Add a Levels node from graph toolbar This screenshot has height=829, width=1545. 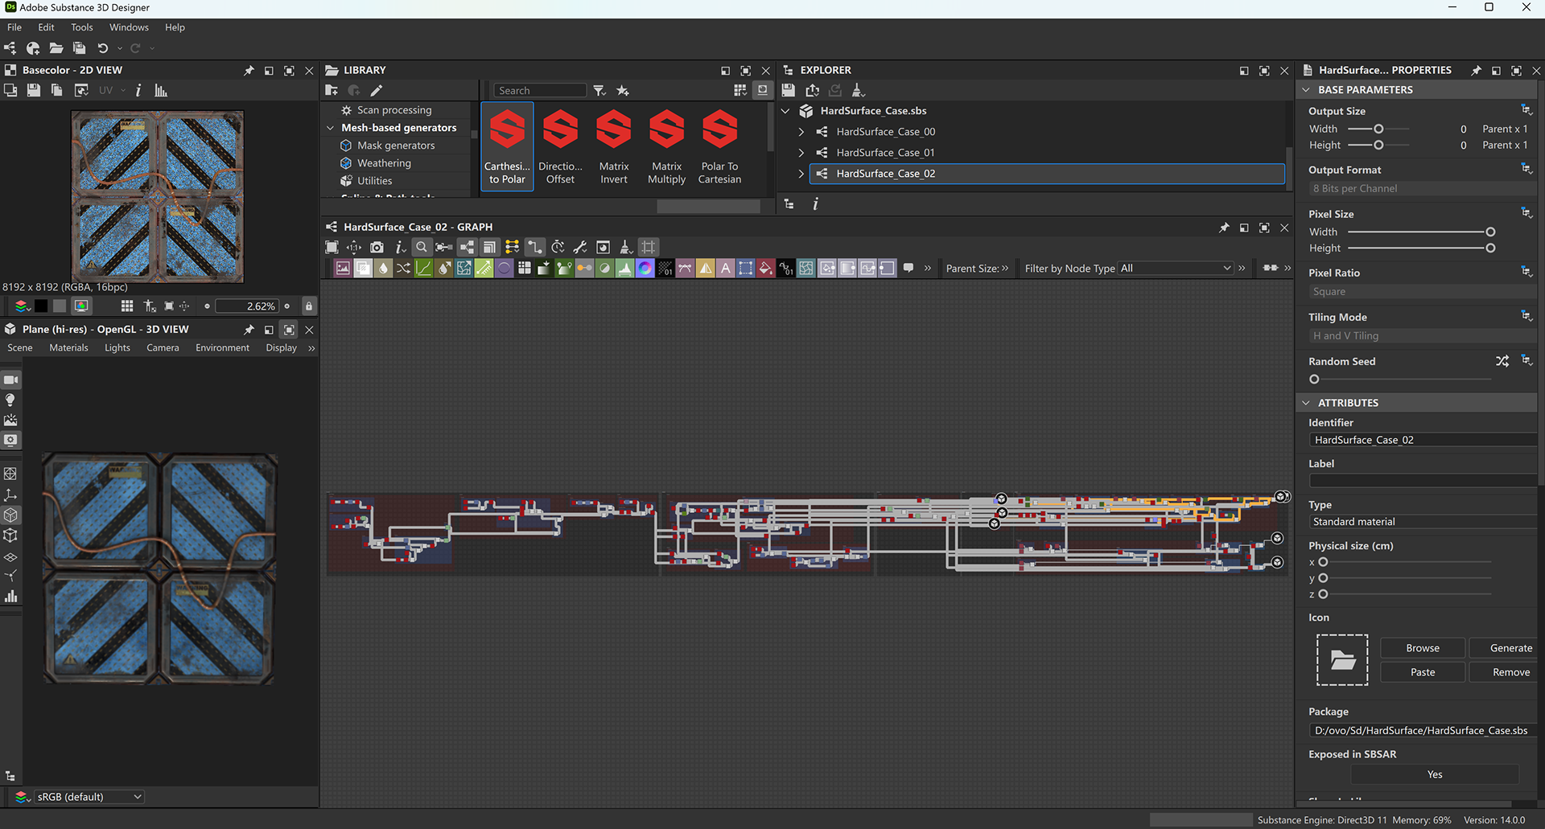[625, 269]
